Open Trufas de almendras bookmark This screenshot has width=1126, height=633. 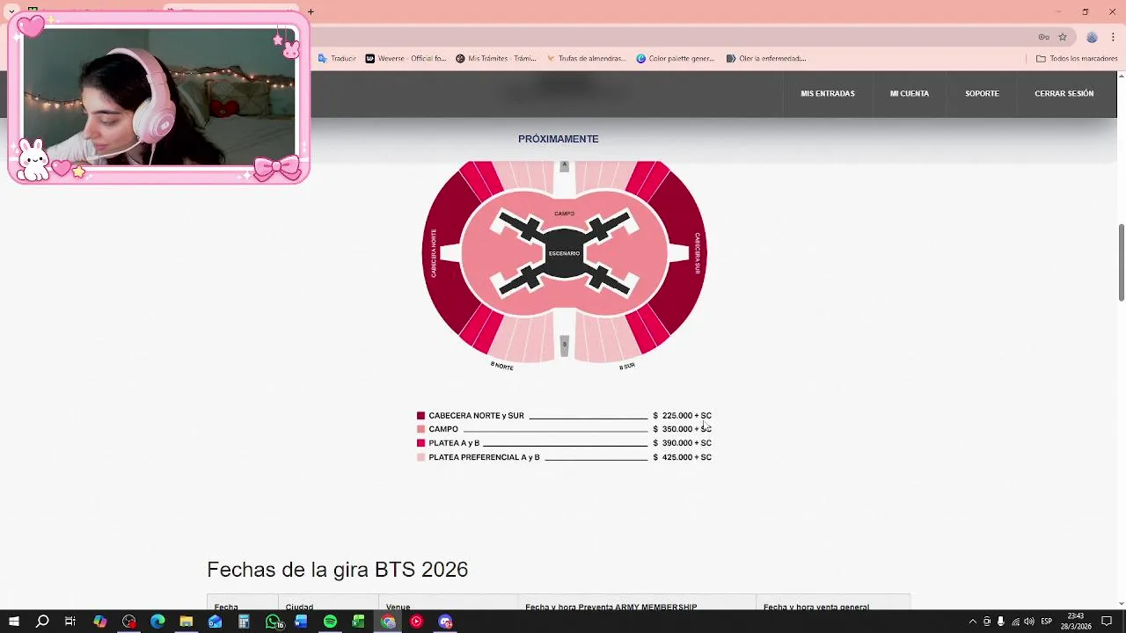(586, 59)
